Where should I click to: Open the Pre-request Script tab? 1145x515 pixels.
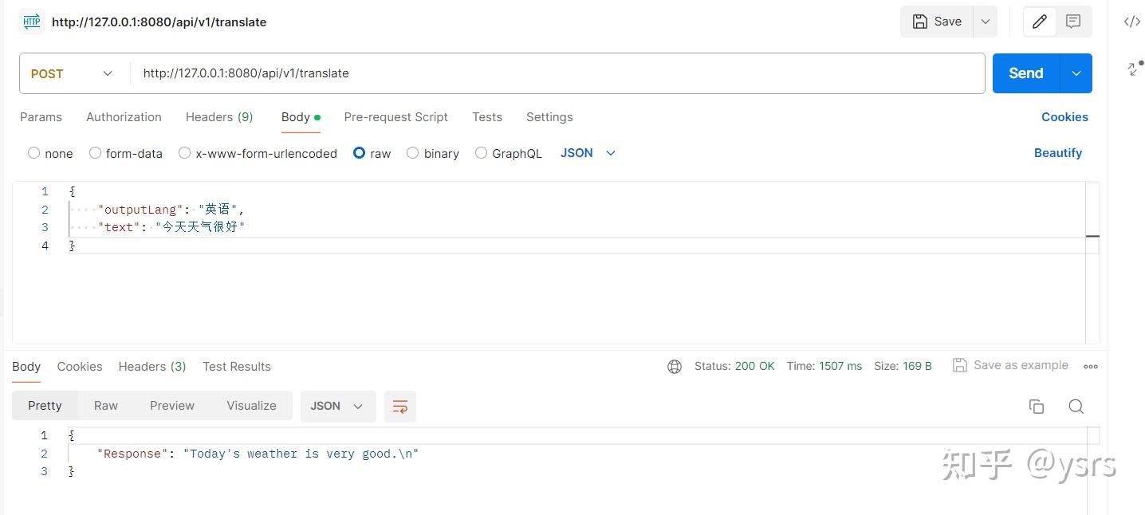pos(395,117)
